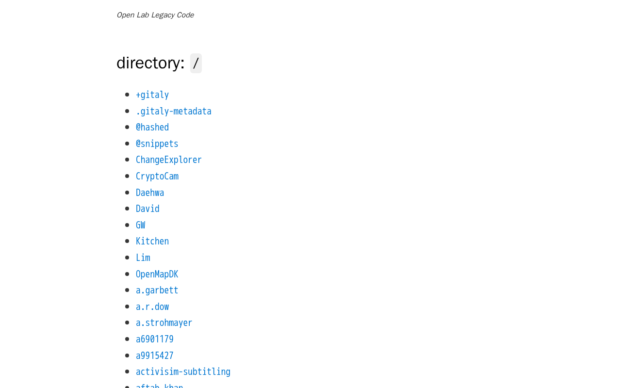Select the a9915427 link
Viewport: 621px width, 388px height.
click(x=155, y=356)
